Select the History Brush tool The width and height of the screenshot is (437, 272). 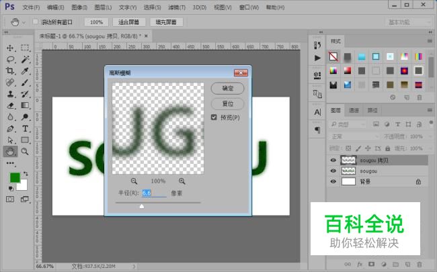point(25,94)
